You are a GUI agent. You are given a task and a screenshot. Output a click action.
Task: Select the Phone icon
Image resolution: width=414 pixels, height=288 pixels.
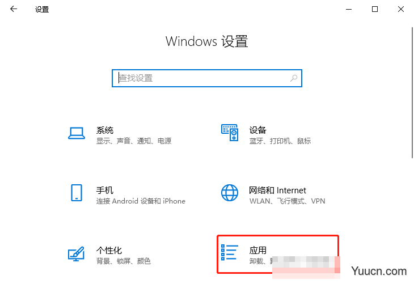click(x=77, y=193)
